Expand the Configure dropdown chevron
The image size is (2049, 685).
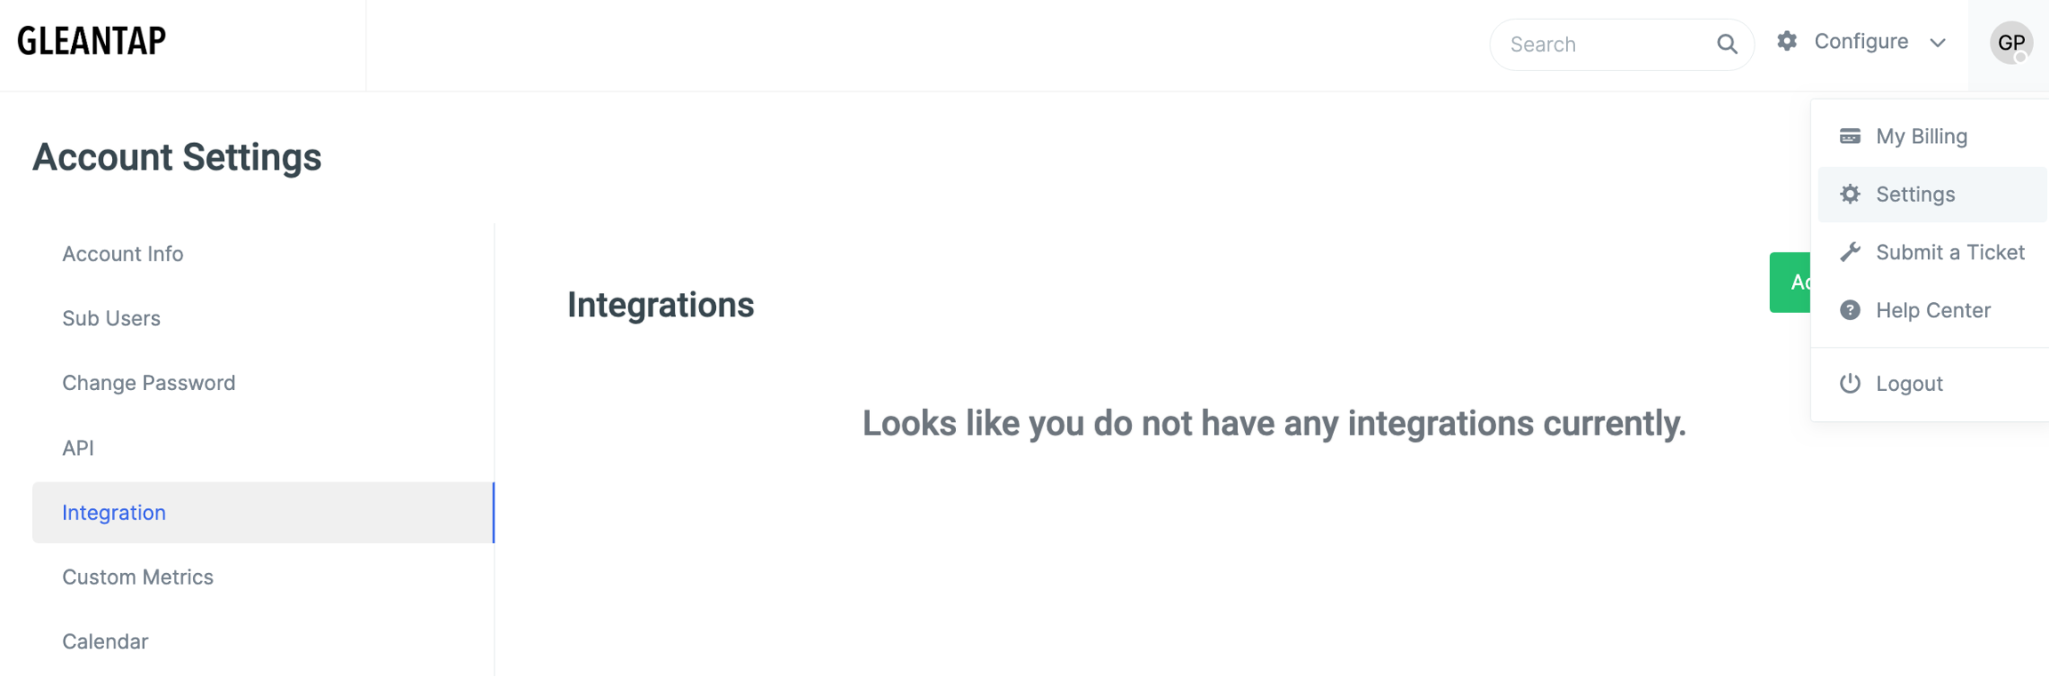click(x=1938, y=43)
